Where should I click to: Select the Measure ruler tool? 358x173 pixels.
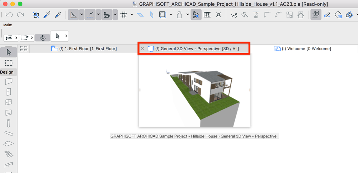[207, 15]
